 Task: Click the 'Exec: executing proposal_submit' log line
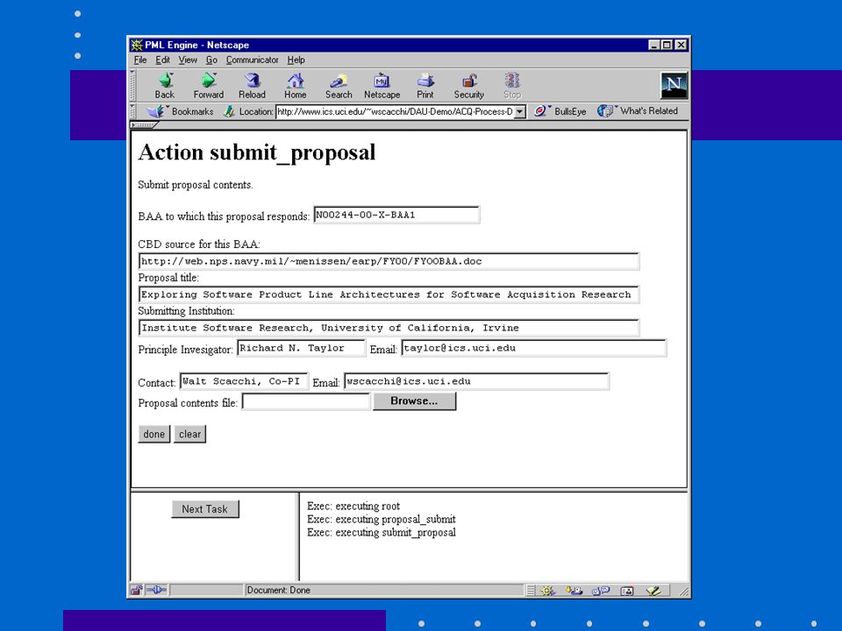pyautogui.click(x=382, y=519)
